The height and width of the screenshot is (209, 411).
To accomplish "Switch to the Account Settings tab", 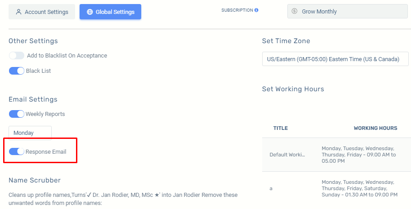I will (x=42, y=12).
